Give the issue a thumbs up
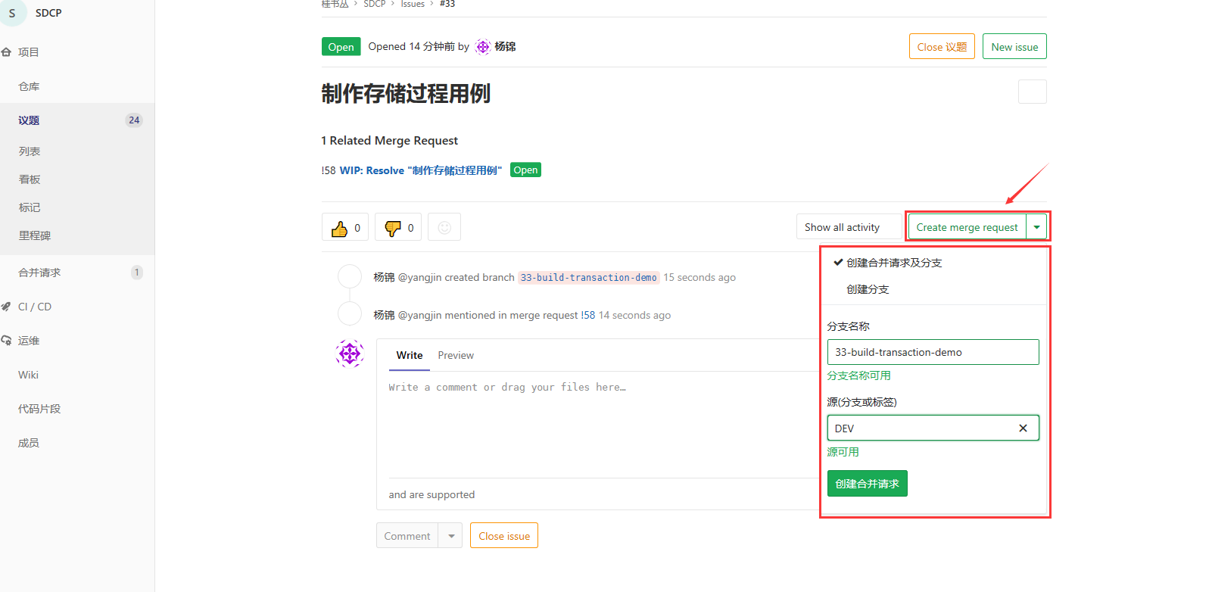Screen dimensions: 1212x592 (x=345, y=227)
